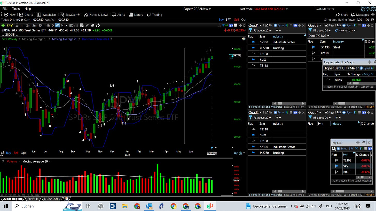This screenshot has width=376, height=211.
Task: Click the pop-out icon in My List header
Action: point(363,142)
